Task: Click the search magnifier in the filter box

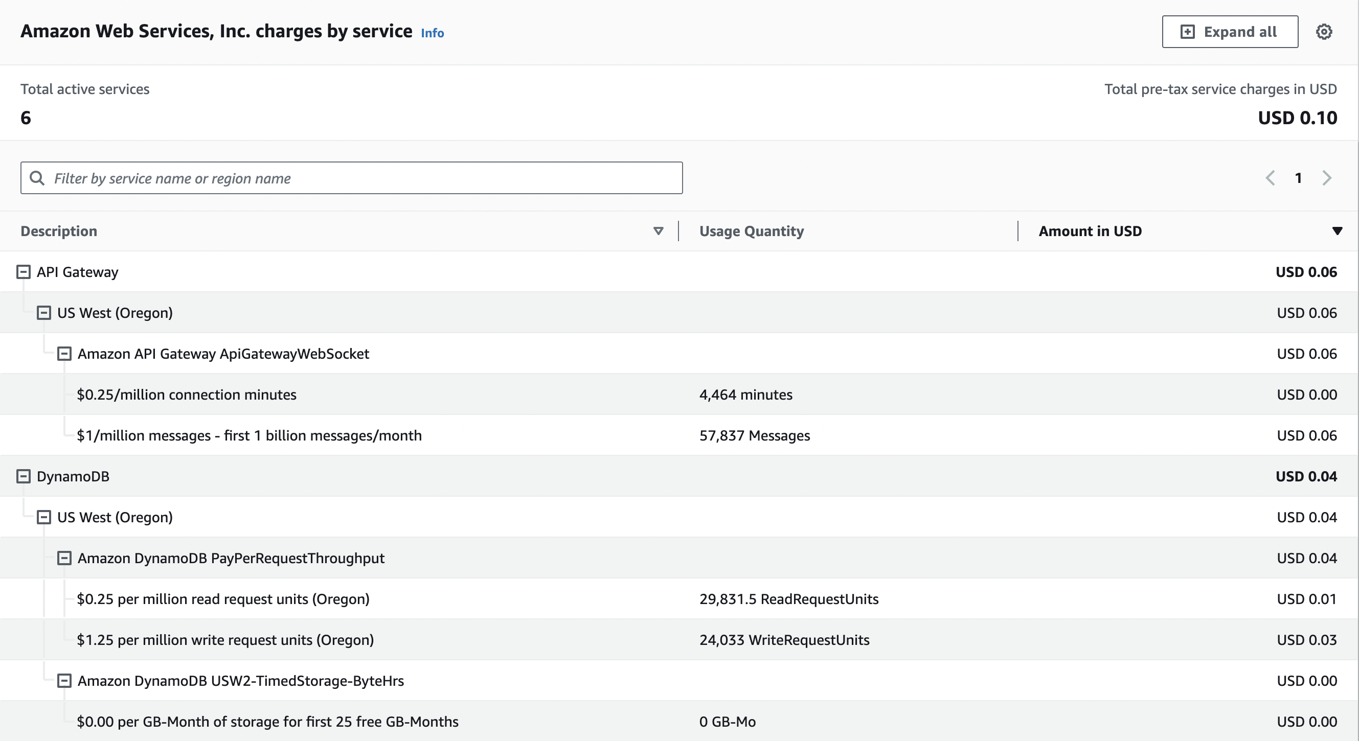Action: (37, 178)
